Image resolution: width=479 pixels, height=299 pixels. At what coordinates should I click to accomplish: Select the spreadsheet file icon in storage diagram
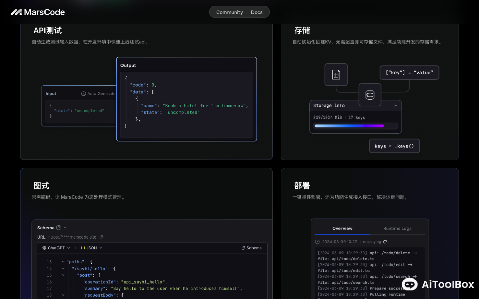pyautogui.click(x=336, y=74)
